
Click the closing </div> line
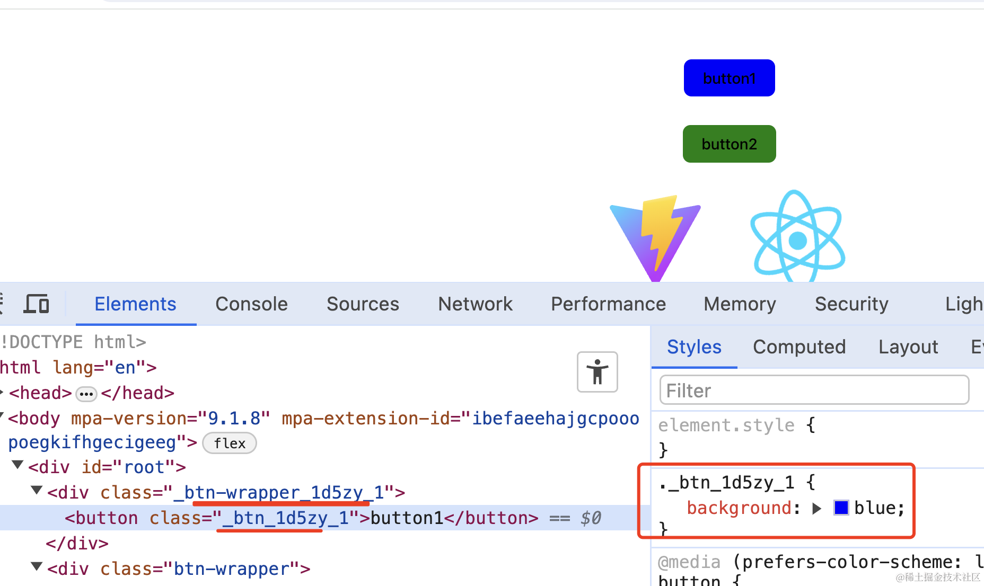click(x=77, y=544)
